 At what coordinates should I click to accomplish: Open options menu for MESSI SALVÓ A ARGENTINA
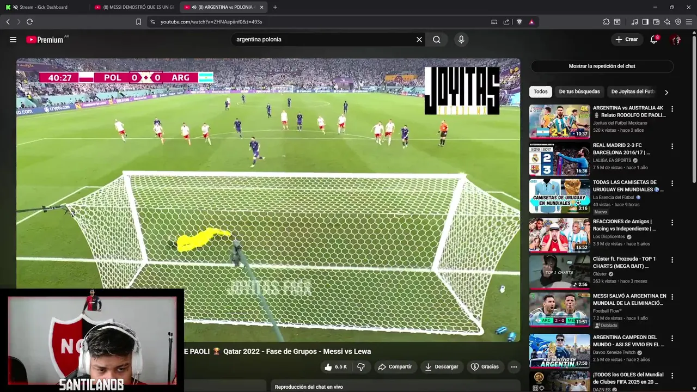point(672,297)
